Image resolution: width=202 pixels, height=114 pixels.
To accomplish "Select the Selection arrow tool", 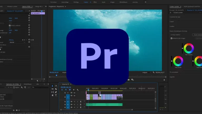I will pyautogui.click(x=53, y=86).
